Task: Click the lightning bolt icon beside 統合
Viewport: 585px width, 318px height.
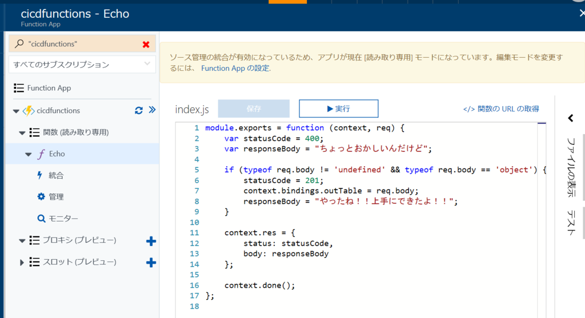Action: point(40,175)
